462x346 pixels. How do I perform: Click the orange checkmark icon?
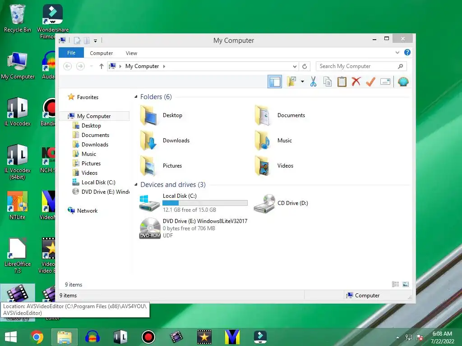point(370,82)
